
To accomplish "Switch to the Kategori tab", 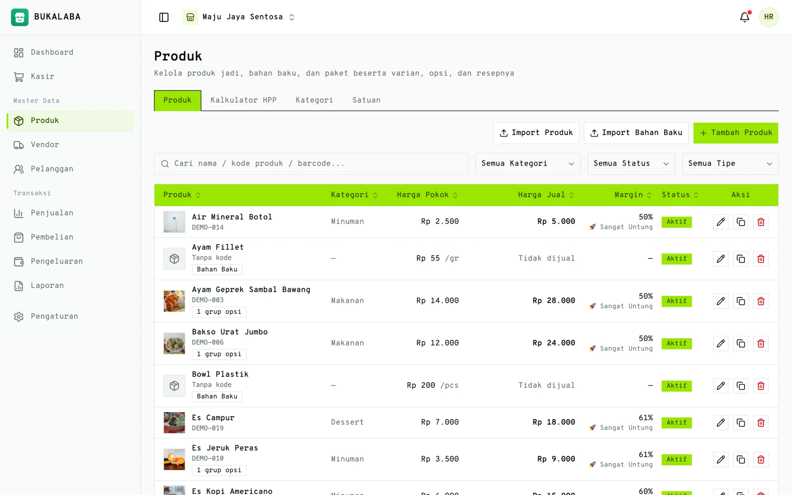I will coord(314,100).
